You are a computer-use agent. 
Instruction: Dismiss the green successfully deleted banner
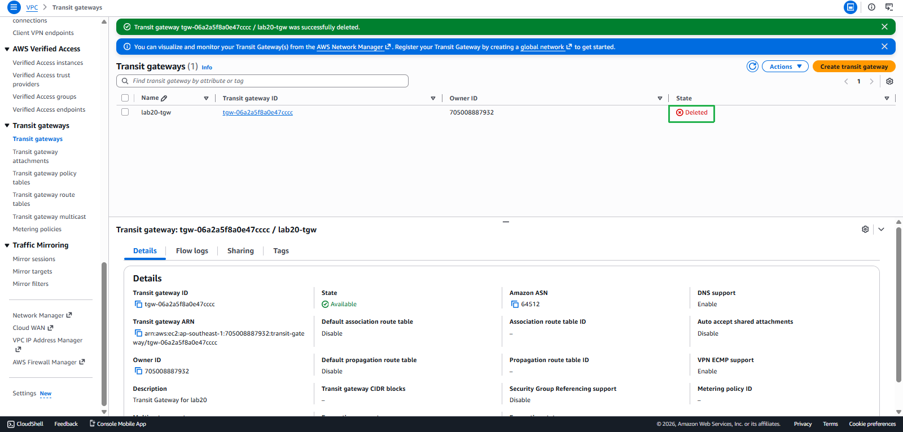[884, 27]
